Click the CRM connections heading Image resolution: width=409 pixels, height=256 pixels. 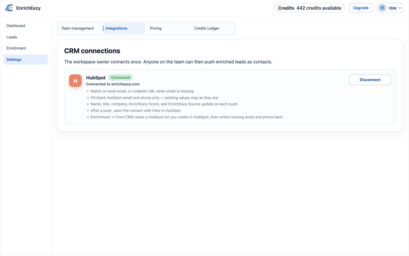[92, 51]
